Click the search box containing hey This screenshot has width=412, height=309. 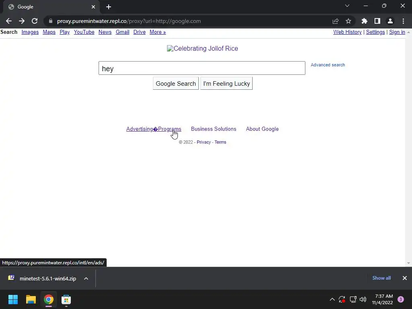(202, 68)
